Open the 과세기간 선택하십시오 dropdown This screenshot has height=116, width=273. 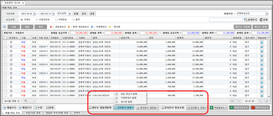(267, 14)
